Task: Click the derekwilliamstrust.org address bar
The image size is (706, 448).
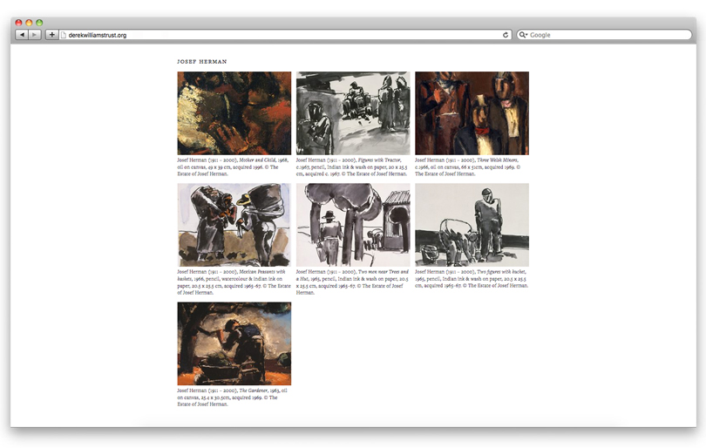Action: (286, 35)
